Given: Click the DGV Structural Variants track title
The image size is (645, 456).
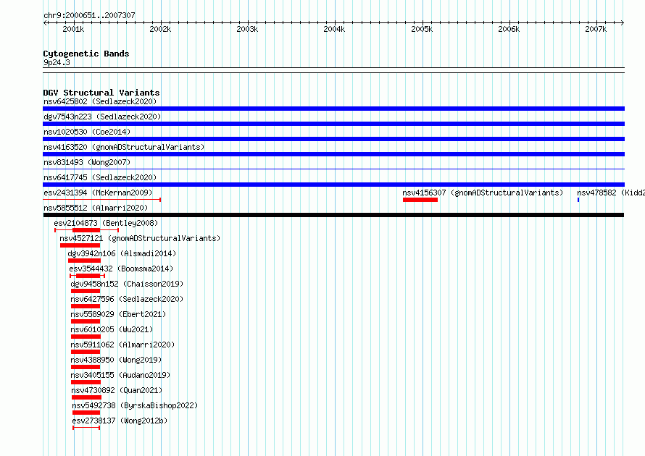Looking at the screenshot, I should click(x=101, y=93).
